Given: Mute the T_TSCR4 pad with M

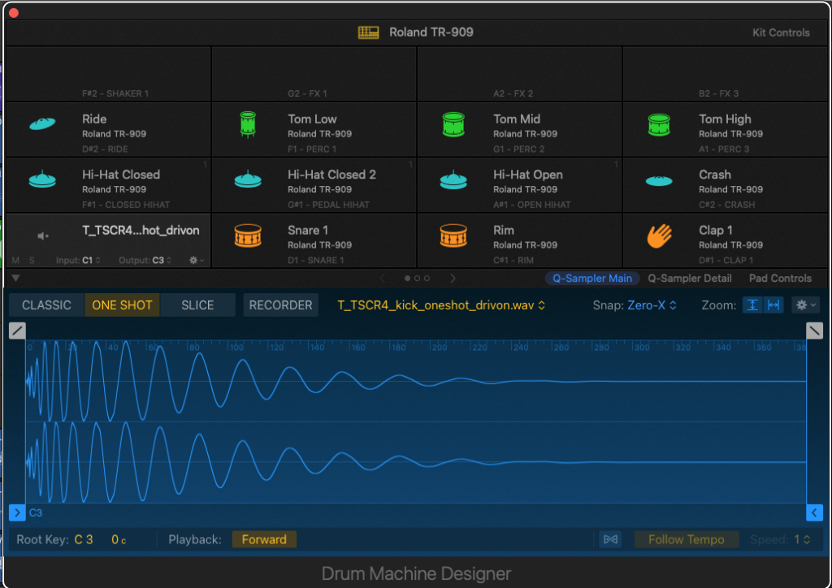Looking at the screenshot, I should point(15,261).
